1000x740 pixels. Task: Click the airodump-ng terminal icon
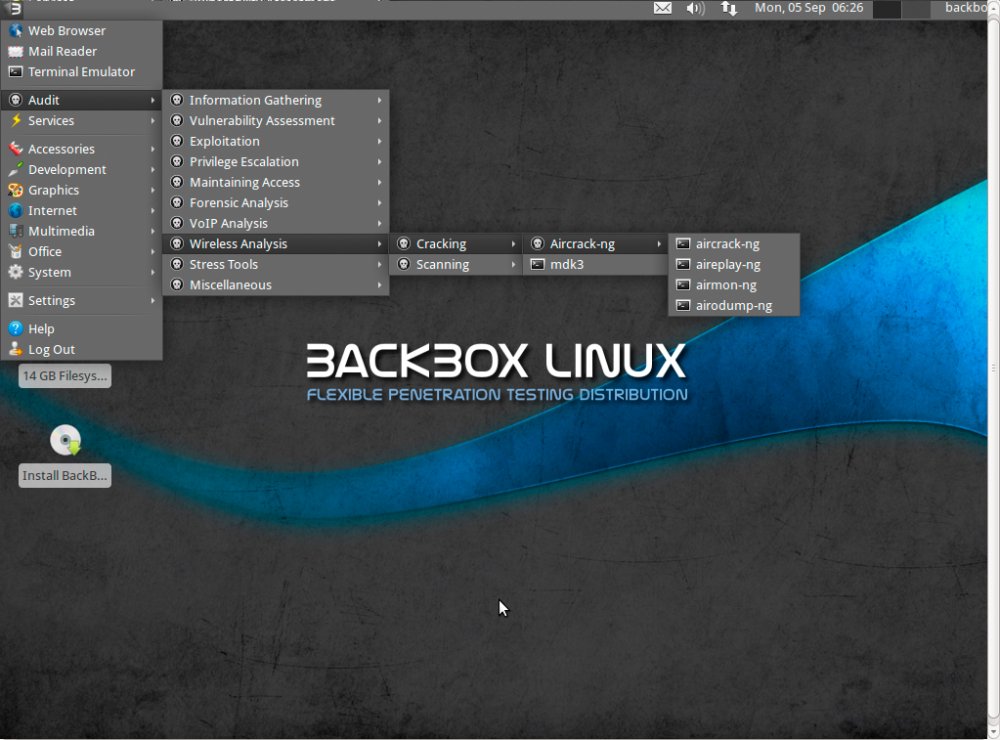click(x=683, y=305)
